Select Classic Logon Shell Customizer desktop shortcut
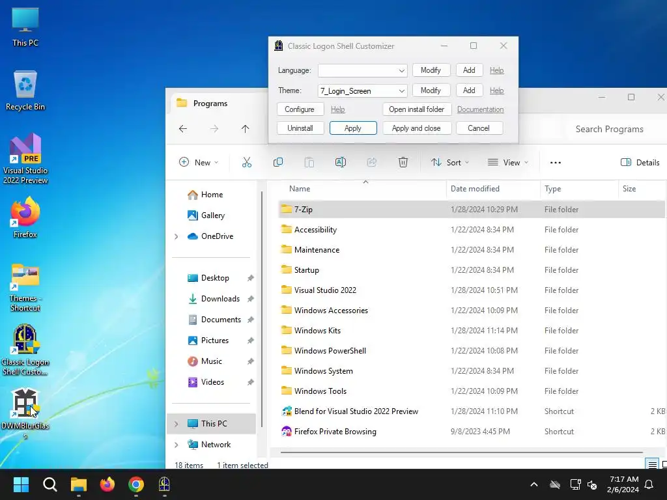The image size is (667, 500). point(25,350)
